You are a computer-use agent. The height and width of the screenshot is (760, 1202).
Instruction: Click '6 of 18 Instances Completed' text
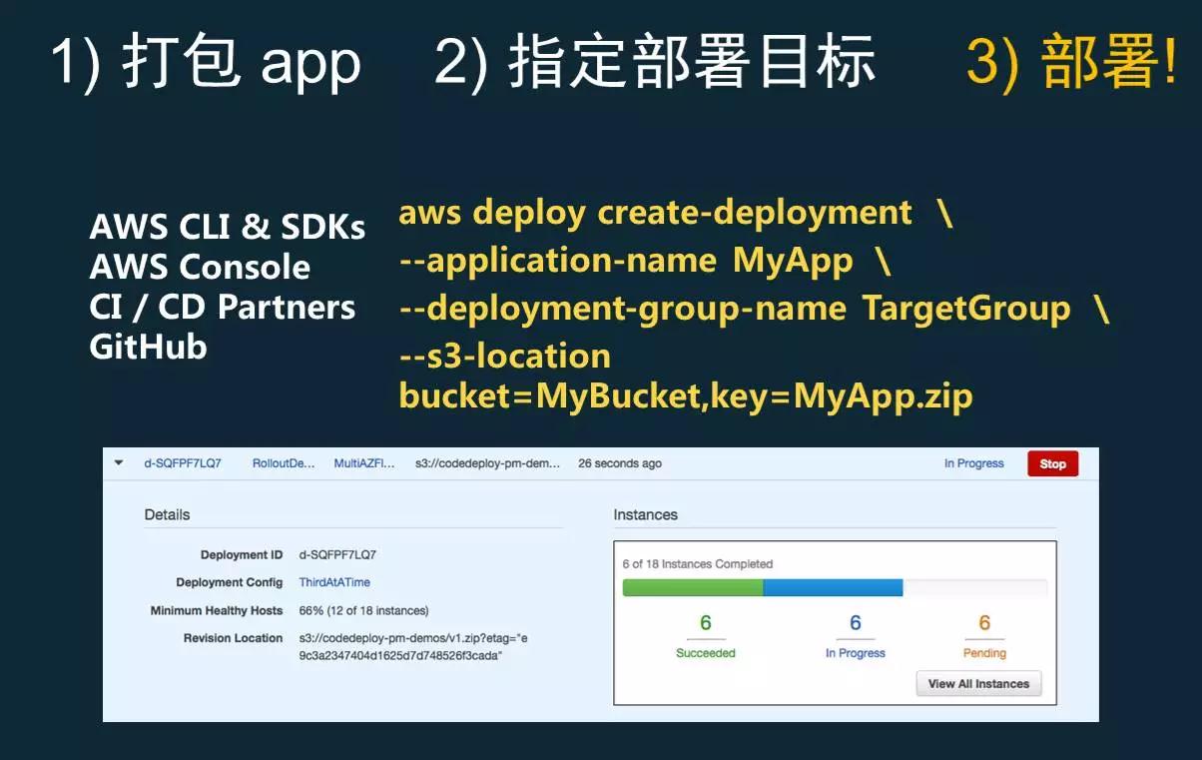pos(698,564)
